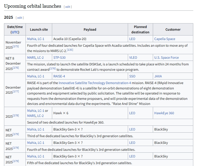The height and width of the screenshot is (166, 197).
Task: Open Innovative Satellite Technology Demonstration-4 link
Action: point(95,83)
